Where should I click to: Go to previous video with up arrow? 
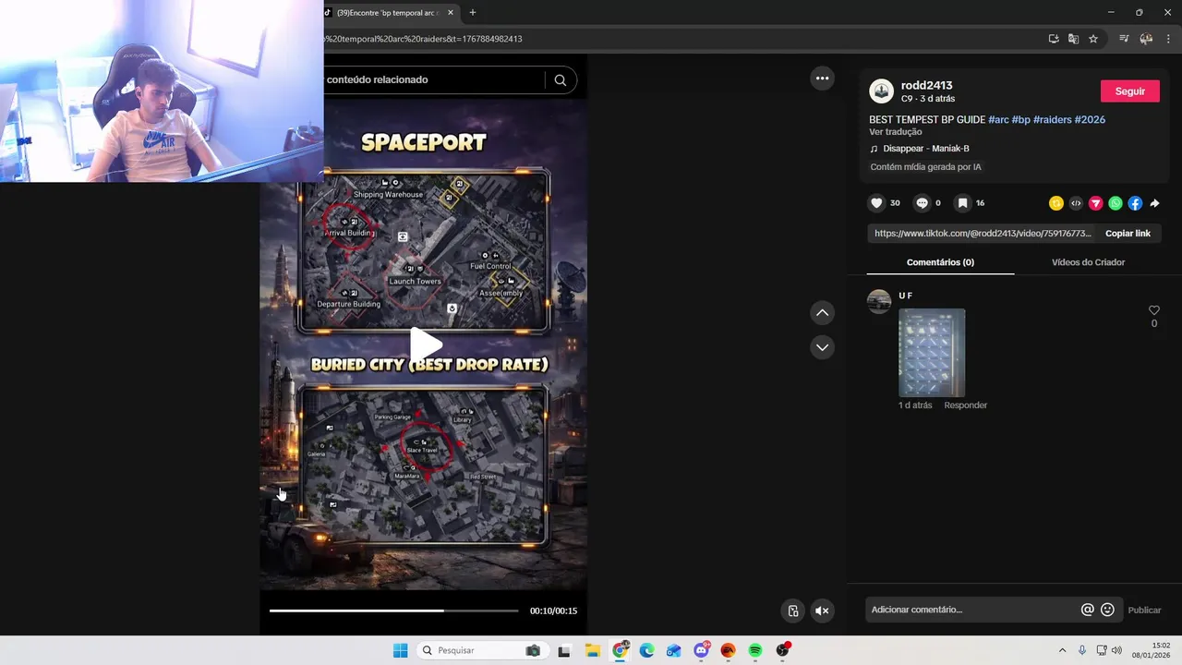pyautogui.click(x=822, y=313)
